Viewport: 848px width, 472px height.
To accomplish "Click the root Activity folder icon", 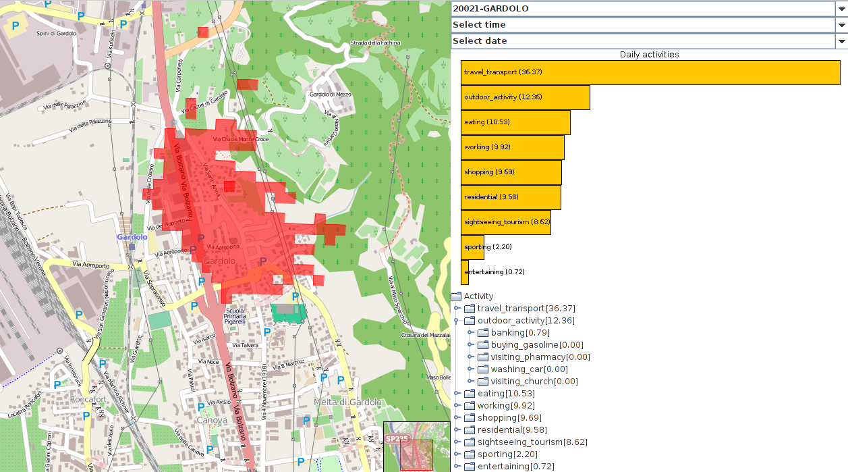I will coord(456,296).
